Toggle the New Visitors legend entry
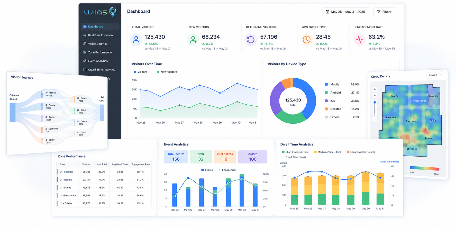The image size is (456, 228). tap(167, 72)
